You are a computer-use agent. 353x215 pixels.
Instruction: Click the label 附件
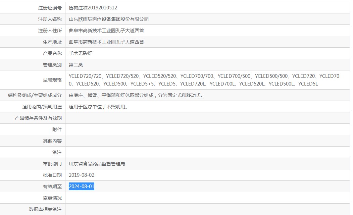tap(57, 129)
